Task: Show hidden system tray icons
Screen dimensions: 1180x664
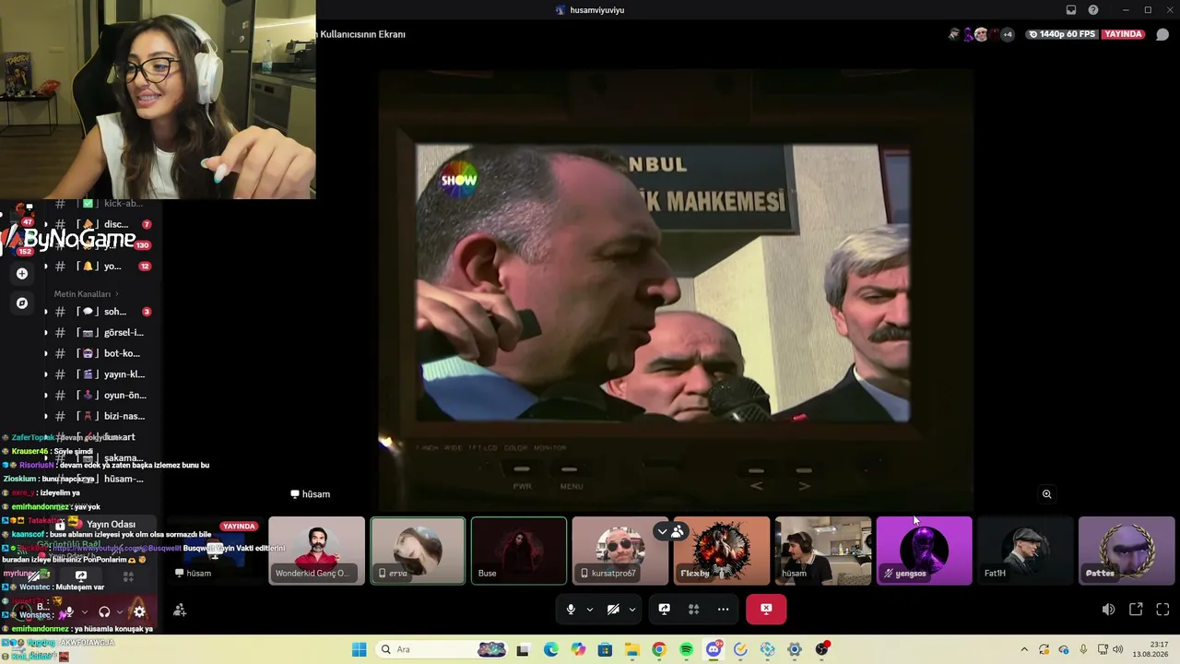Action: pos(1024,649)
